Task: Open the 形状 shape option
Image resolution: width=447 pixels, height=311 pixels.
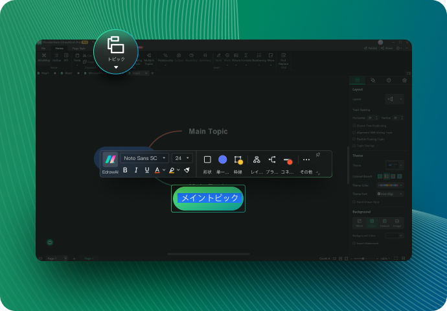Action: (207, 159)
